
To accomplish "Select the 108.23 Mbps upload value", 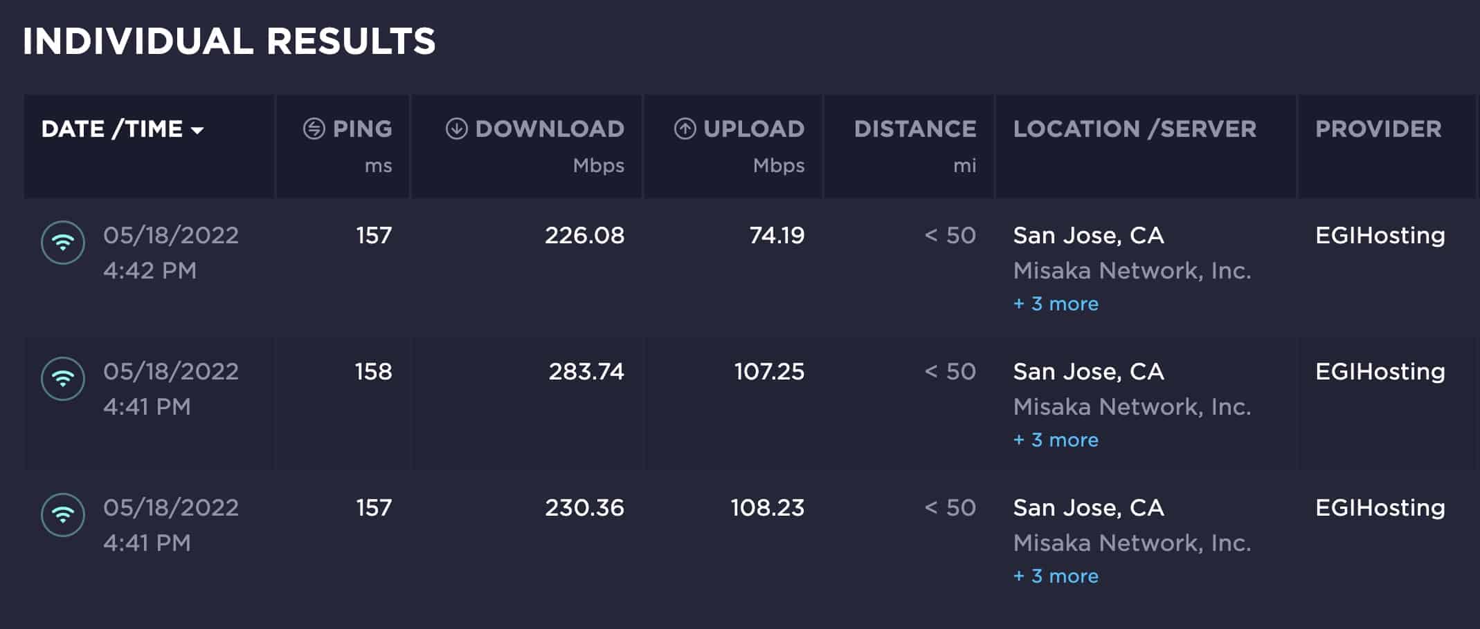I will pos(767,508).
